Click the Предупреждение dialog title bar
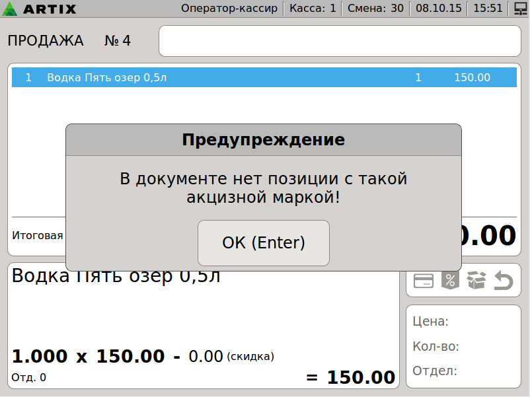This screenshot has width=530, height=397. coord(263,140)
